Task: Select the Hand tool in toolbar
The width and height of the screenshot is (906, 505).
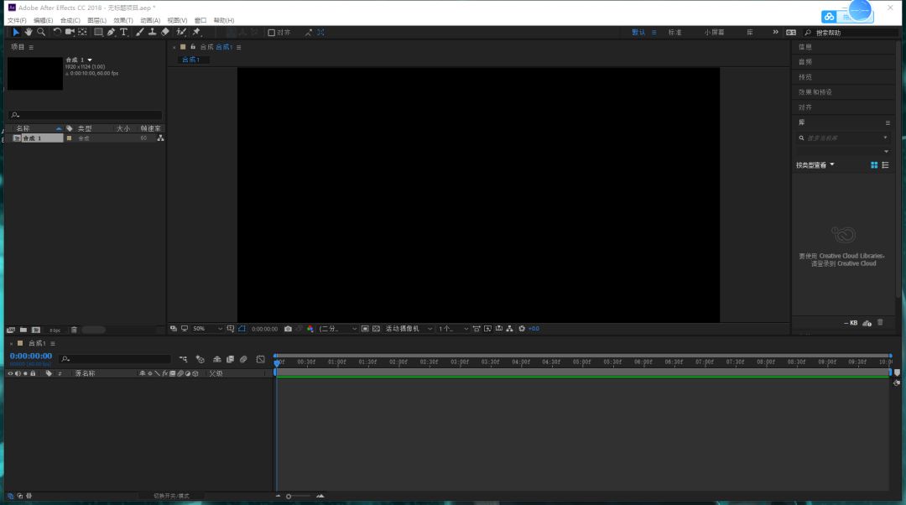Action: point(29,33)
